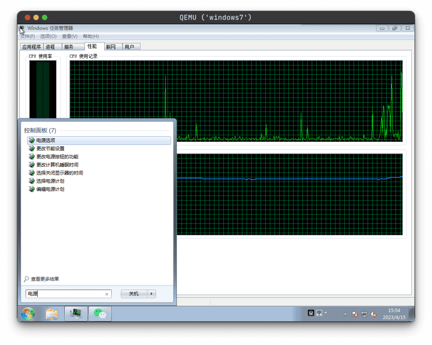Toggle the 中 input mode icon

pyautogui.click(x=319, y=313)
